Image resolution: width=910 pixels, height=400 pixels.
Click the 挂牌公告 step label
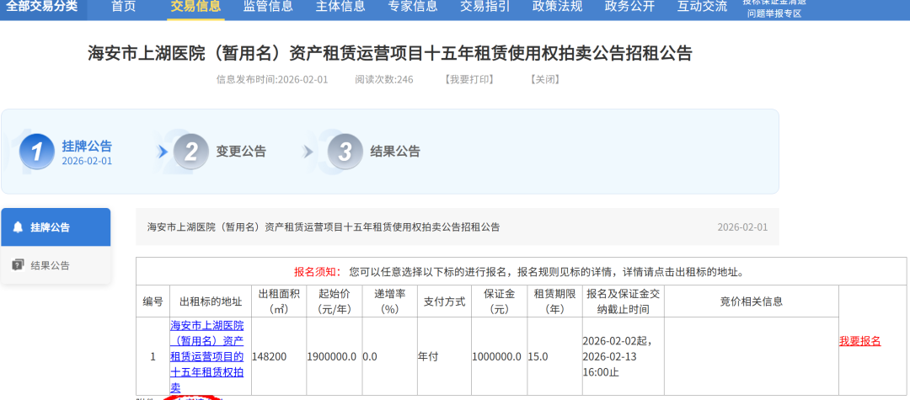pos(87,146)
